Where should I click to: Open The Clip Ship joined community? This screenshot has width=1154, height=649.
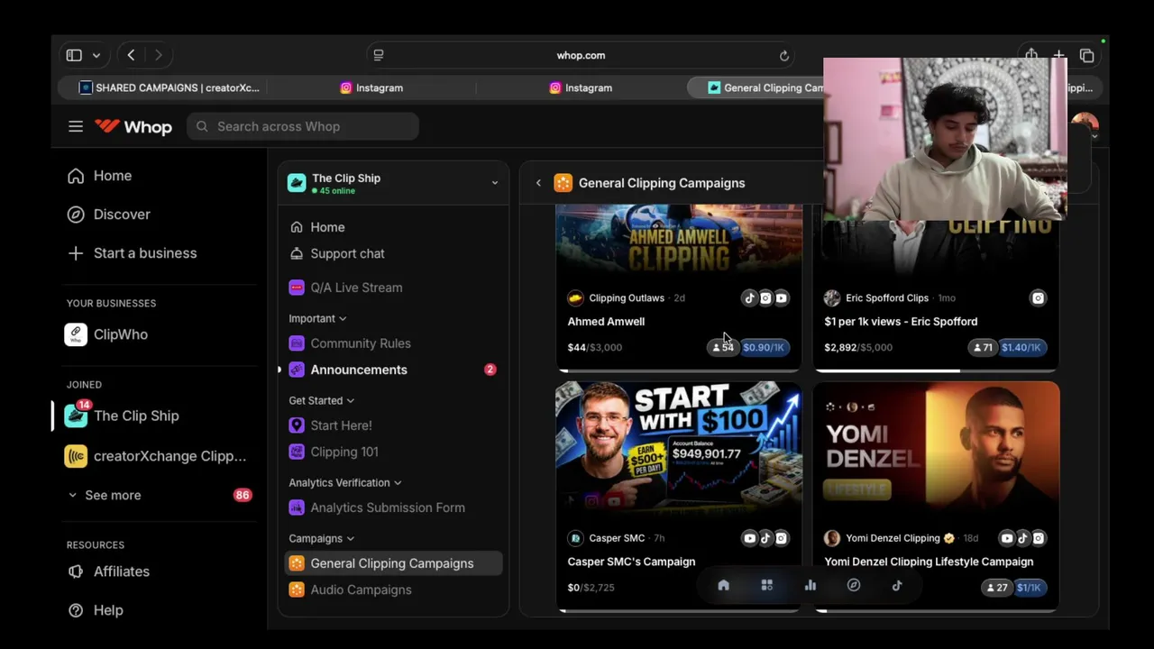point(123,416)
